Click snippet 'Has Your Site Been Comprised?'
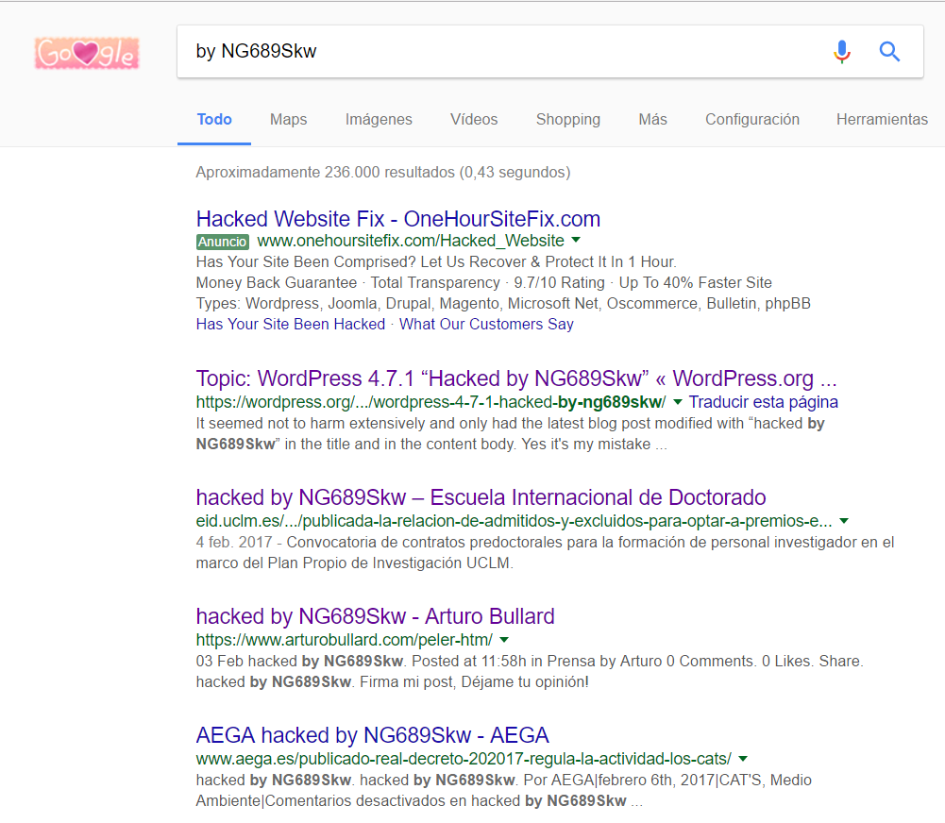The image size is (945, 823). pos(306,262)
